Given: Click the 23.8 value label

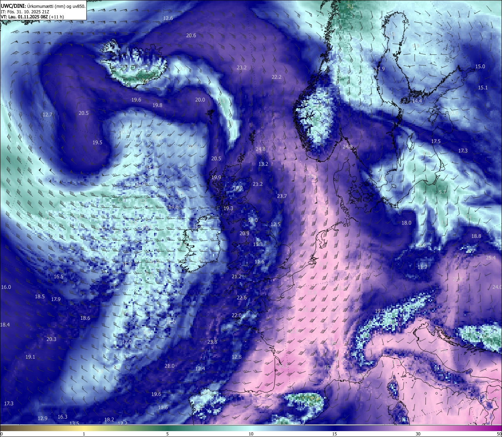Looking at the screenshot, I should pos(212,342).
